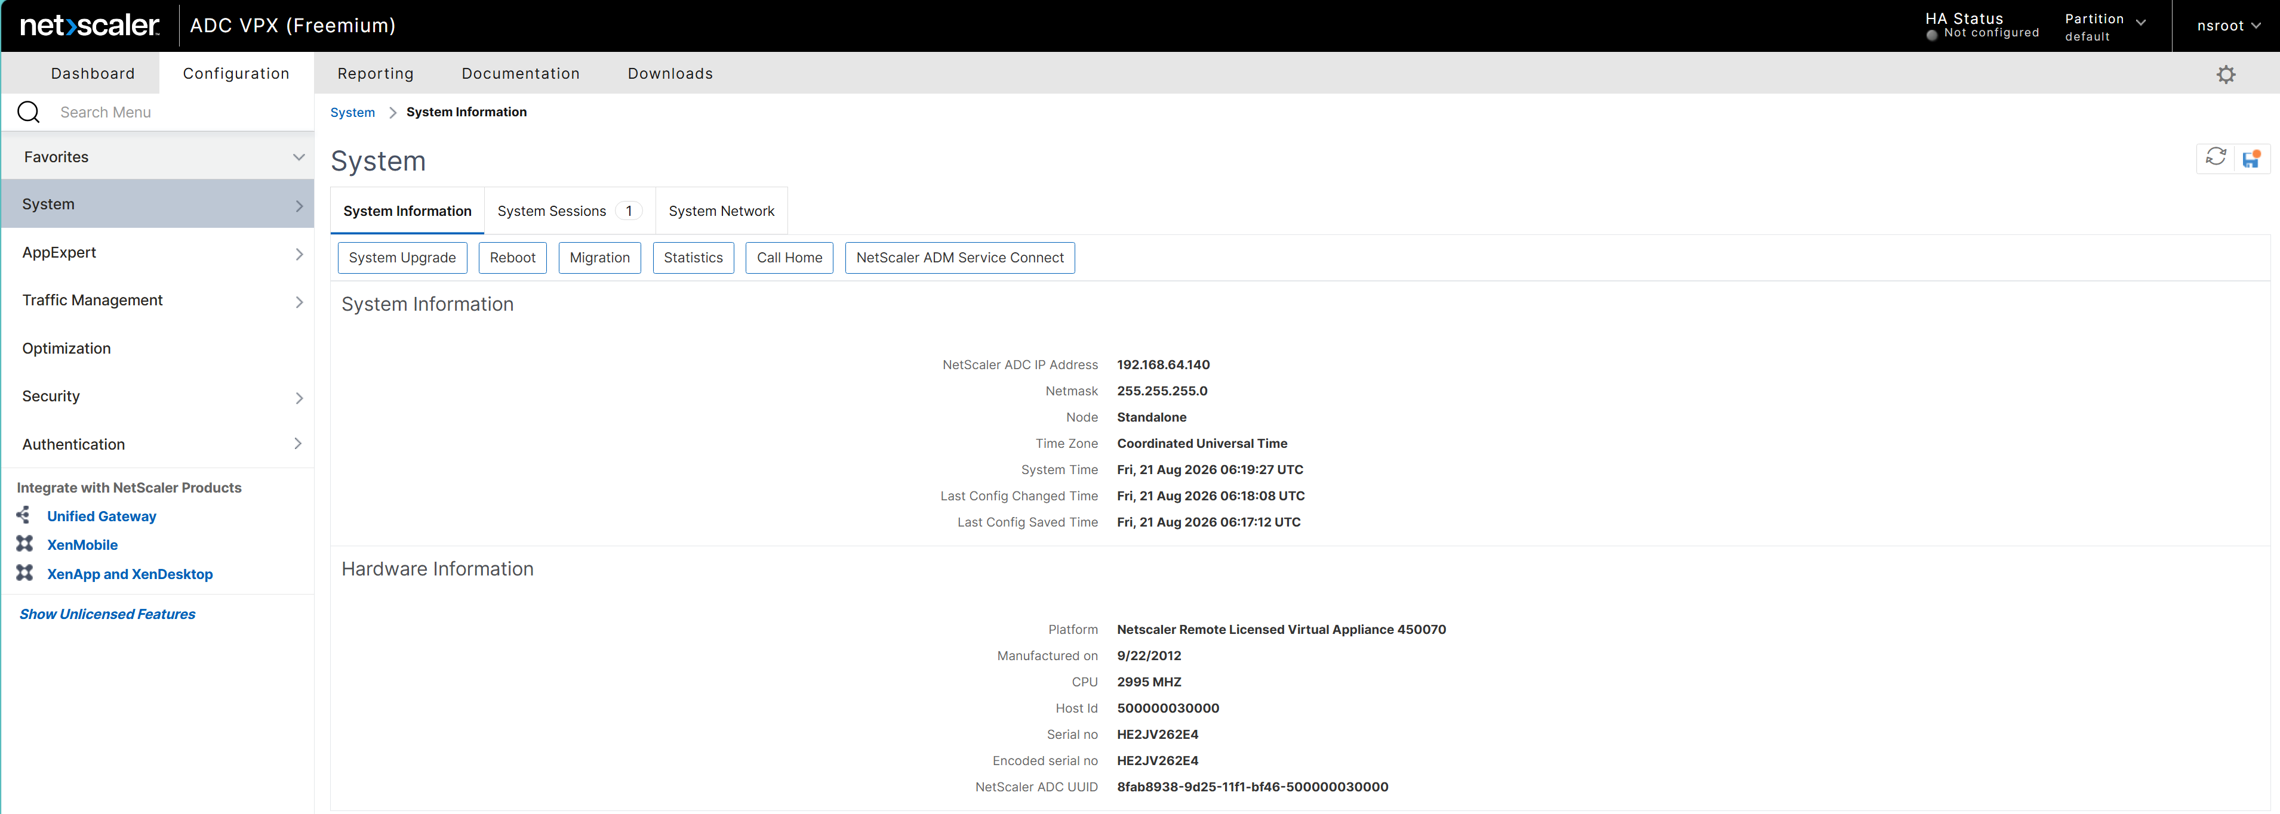Click the Call Home button
Viewport: 2280px width, 814px height.
(x=789, y=258)
